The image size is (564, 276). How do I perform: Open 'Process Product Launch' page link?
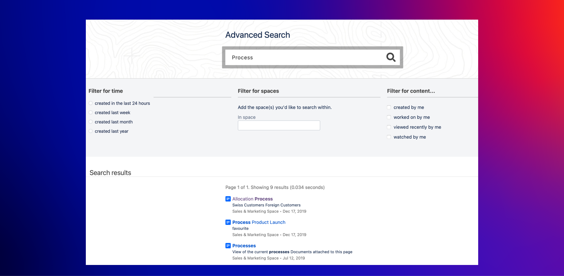[x=259, y=222]
